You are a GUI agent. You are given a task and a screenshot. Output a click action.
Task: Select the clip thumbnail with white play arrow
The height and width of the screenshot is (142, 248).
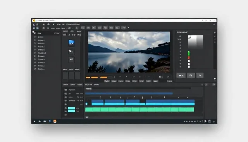tap(71, 51)
